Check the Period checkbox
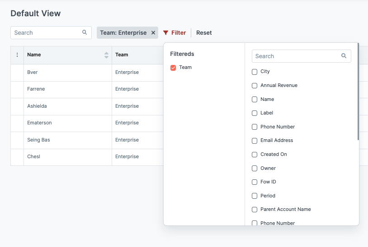Image resolution: width=368 pixels, height=247 pixels. tap(255, 196)
